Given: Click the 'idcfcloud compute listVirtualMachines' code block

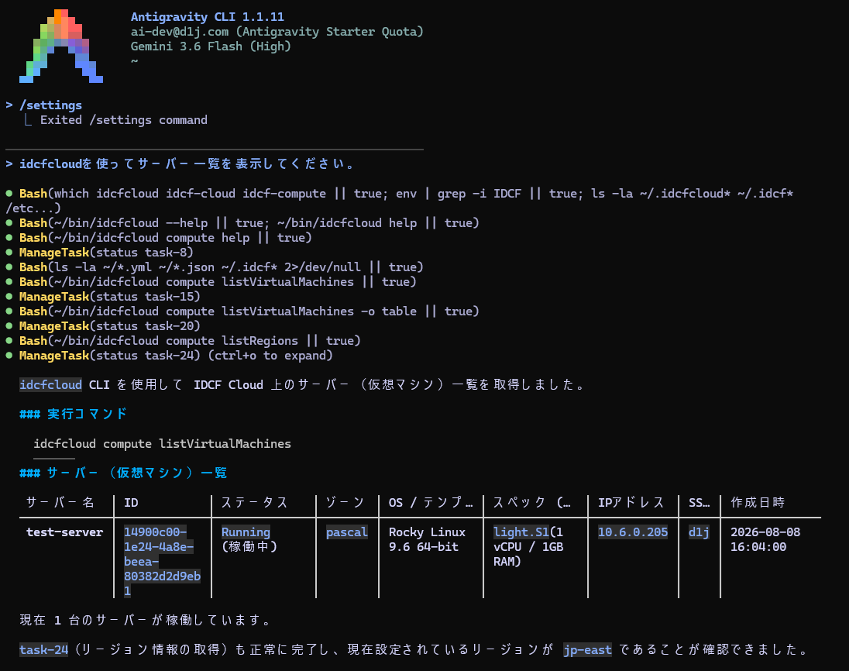Looking at the screenshot, I should (163, 443).
